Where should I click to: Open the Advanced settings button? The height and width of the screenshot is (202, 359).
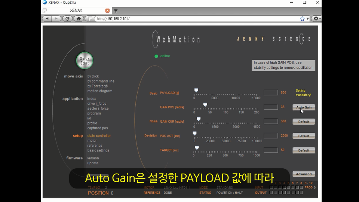click(x=304, y=174)
